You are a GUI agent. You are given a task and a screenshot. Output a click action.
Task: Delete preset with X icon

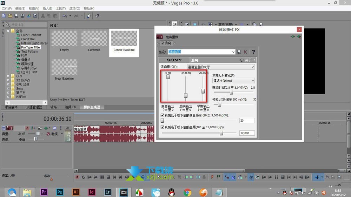tap(245, 52)
